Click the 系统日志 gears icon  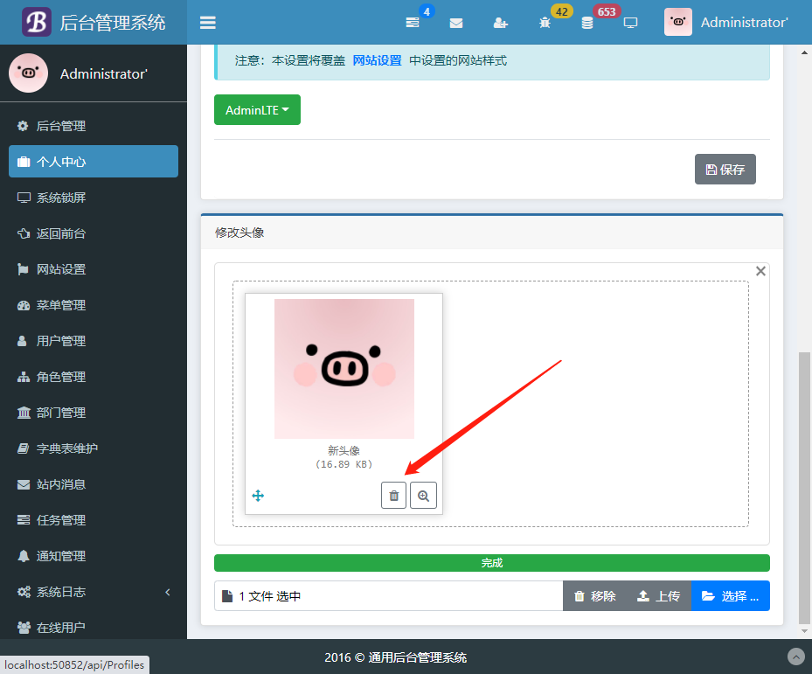point(24,592)
